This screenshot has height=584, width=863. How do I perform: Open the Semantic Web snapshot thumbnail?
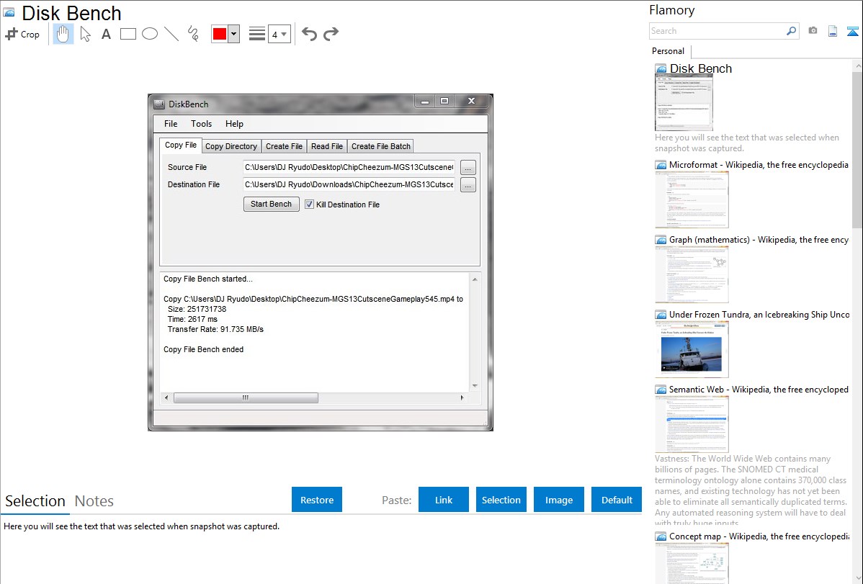click(692, 424)
